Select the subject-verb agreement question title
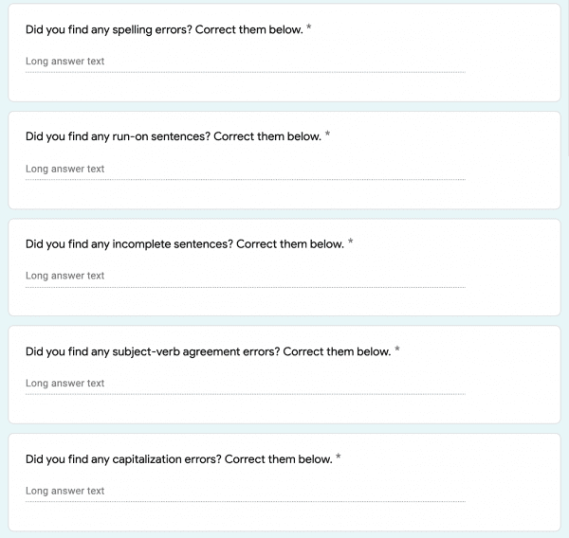 209,351
